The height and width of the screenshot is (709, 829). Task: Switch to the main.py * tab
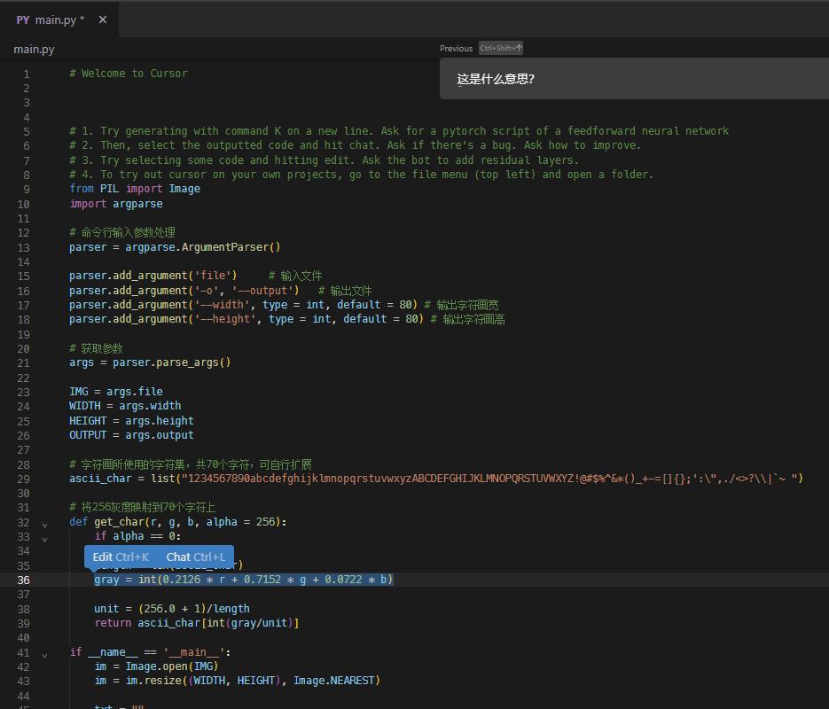point(60,19)
